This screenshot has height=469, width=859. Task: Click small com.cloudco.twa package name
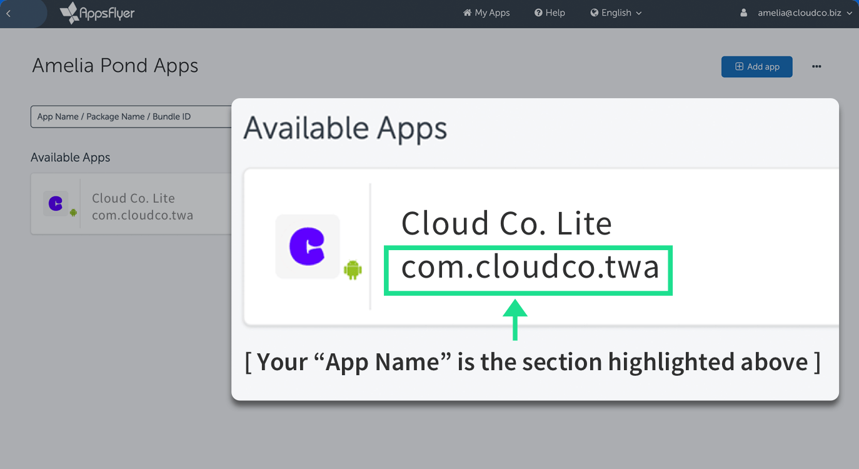tap(143, 215)
